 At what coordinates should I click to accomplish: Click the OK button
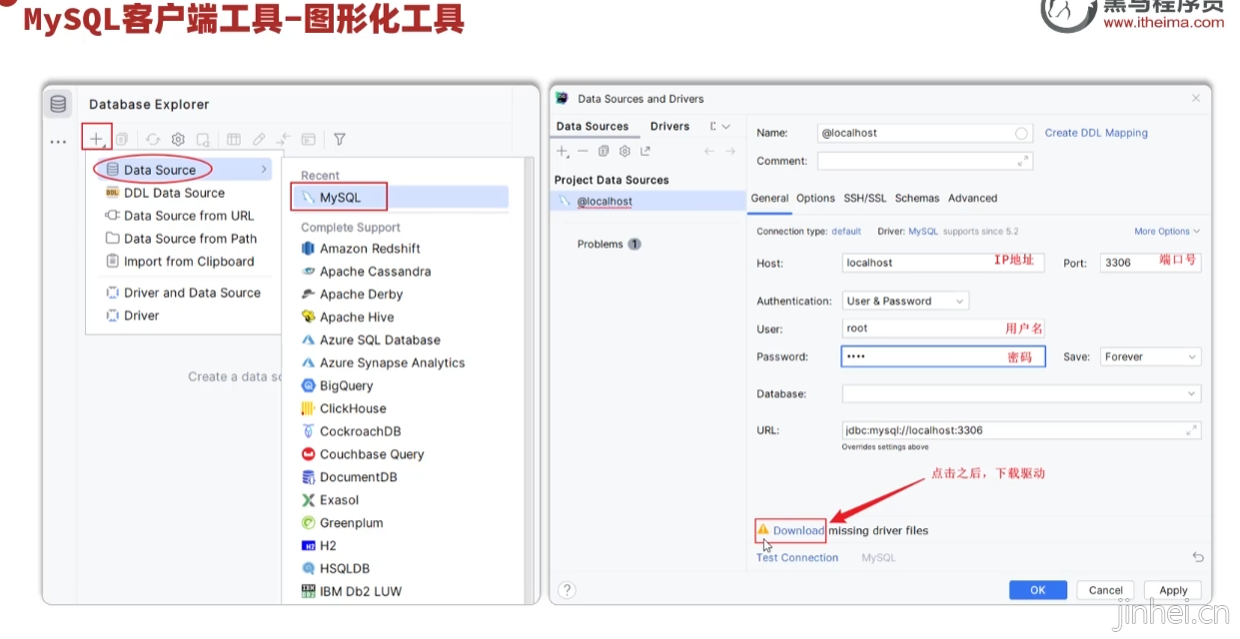tap(1038, 590)
